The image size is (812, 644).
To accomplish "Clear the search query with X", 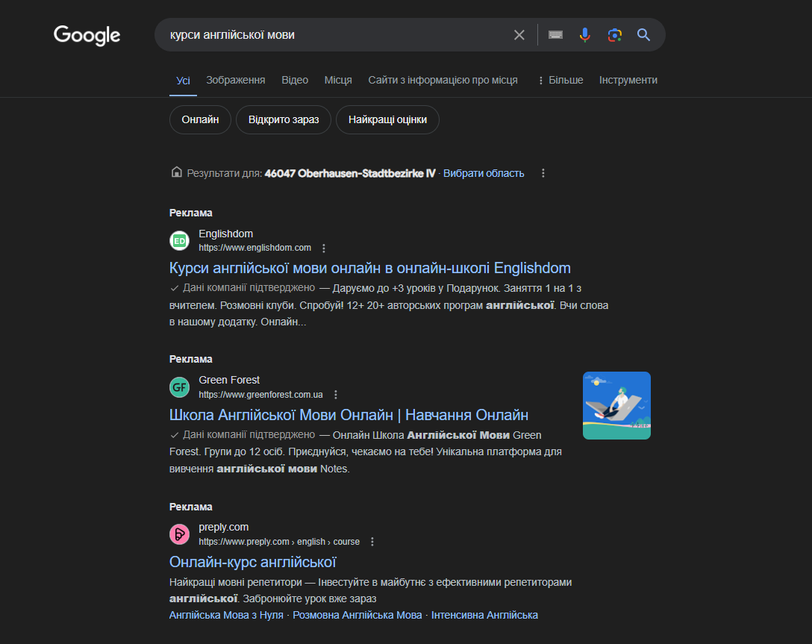I will [x=519, y=34].
